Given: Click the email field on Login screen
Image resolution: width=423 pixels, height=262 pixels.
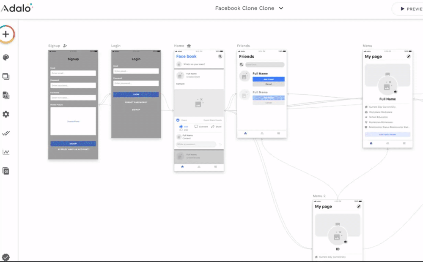Looking at the screenshot, I should pos(136,71).
